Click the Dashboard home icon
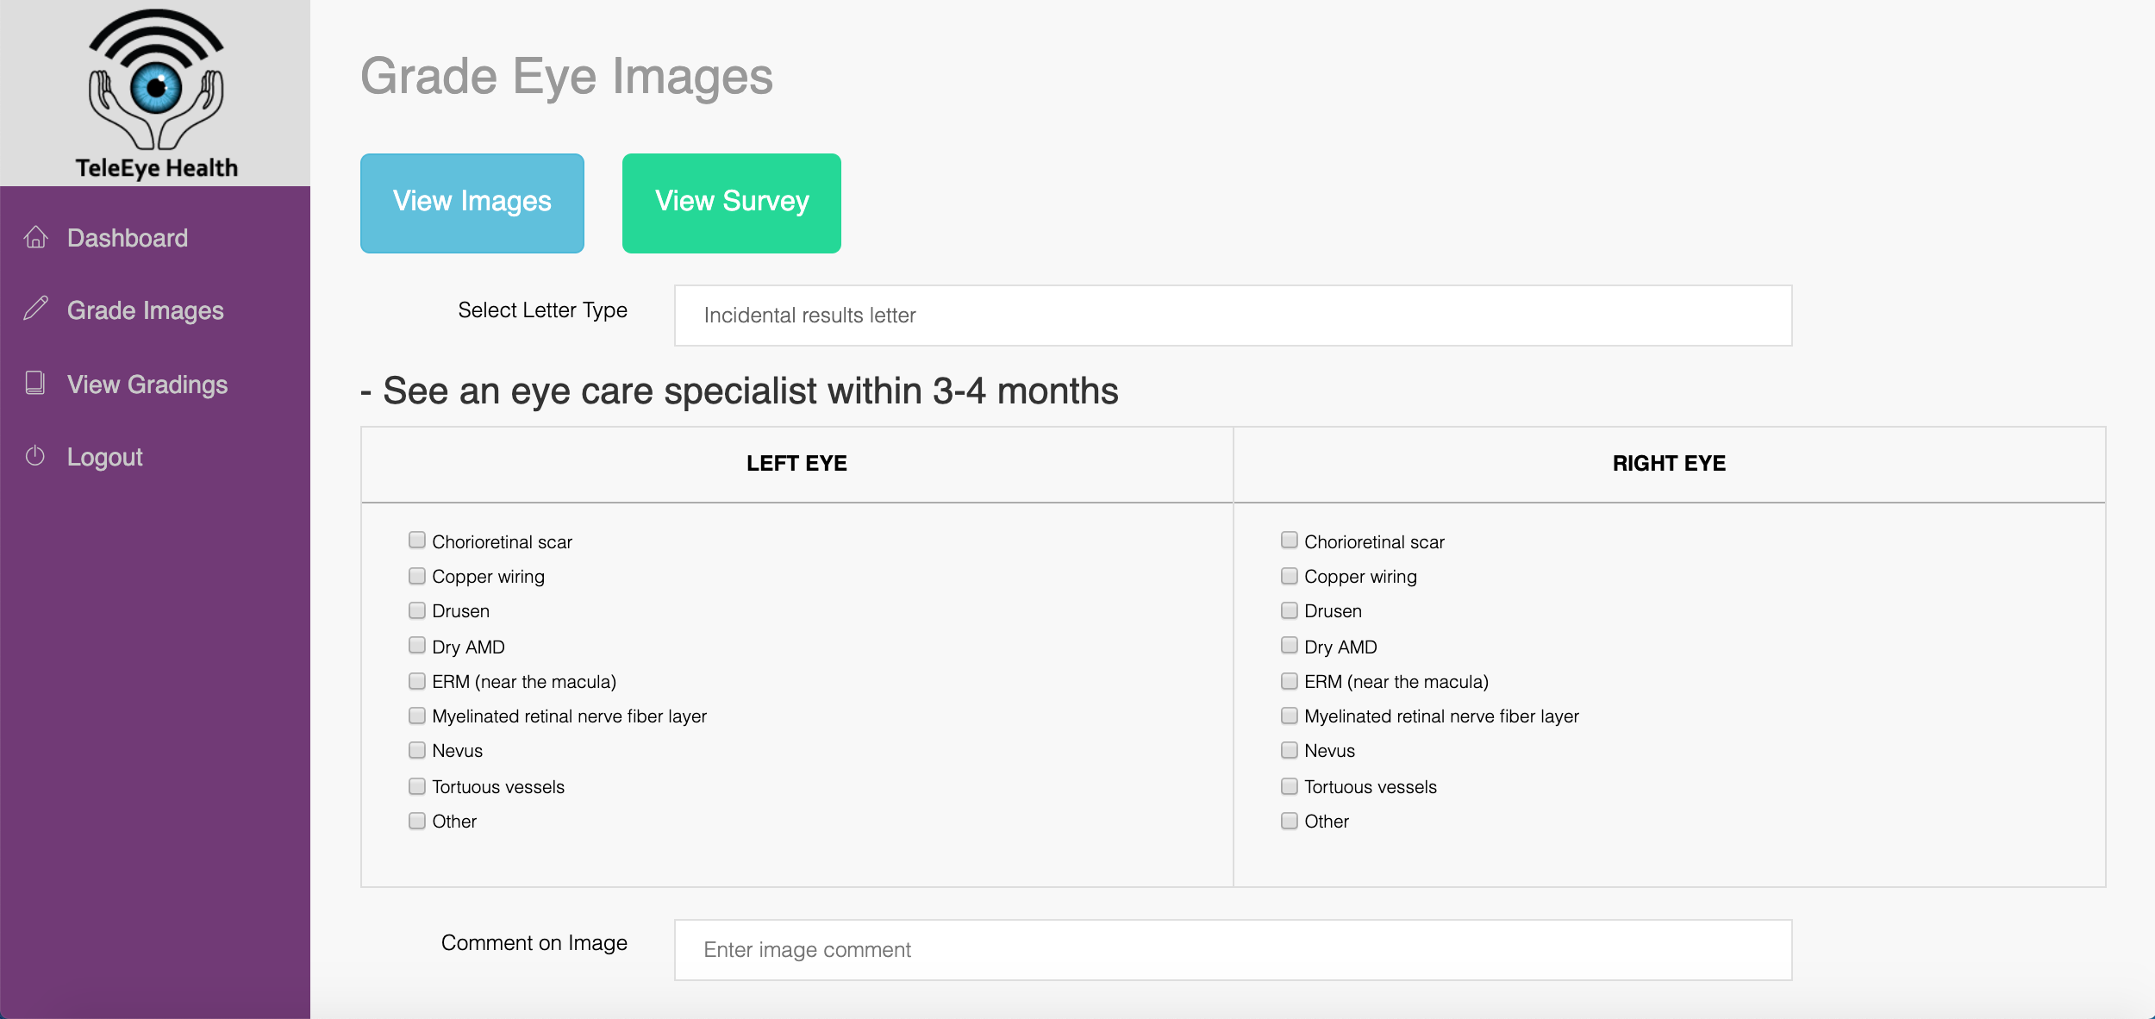This screenshot has width=2155, height=1019. tap(35, 237)
